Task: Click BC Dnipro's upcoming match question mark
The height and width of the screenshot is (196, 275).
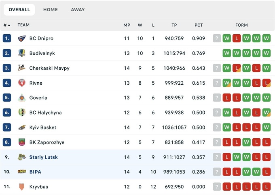Action: pyautogui.click(x=217, y=39)
